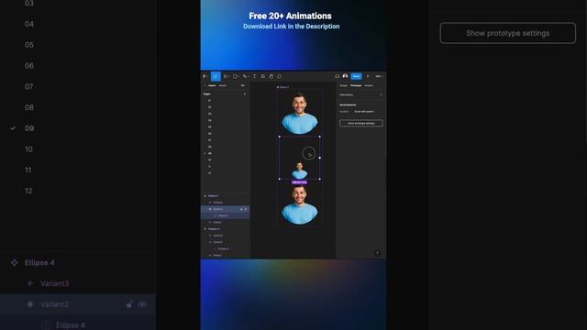
Task: Select the Text tool in the small Figma toolbar
Action: coord(255,76)
